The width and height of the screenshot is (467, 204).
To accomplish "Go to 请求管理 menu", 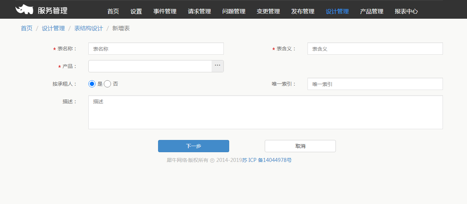I will click(x=199, y=12).
